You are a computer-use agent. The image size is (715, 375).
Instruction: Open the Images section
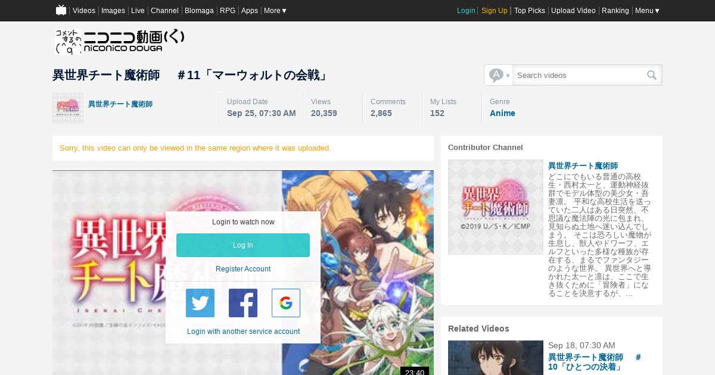point(113,11)
